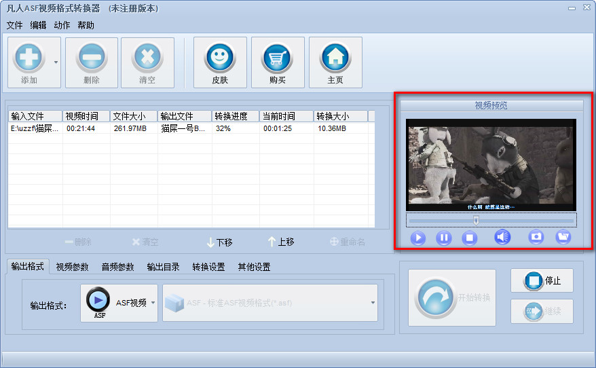The width and height of the screenshot is (596, 368).
Task: Stop the video preview playback
Action: tap(470, 238)
